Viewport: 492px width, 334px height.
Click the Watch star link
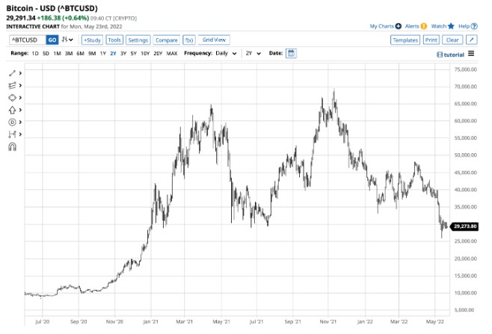[443, 26]
